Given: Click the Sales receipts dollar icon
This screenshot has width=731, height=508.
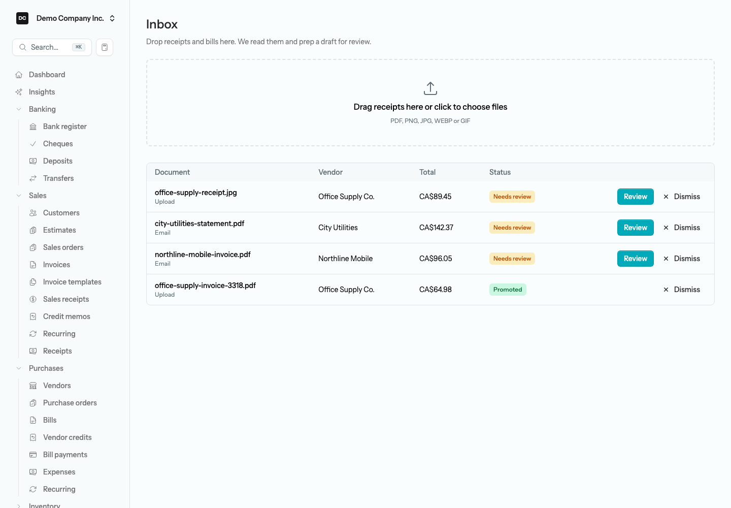Looking at the screenshot, I should [x=33, y=299].
